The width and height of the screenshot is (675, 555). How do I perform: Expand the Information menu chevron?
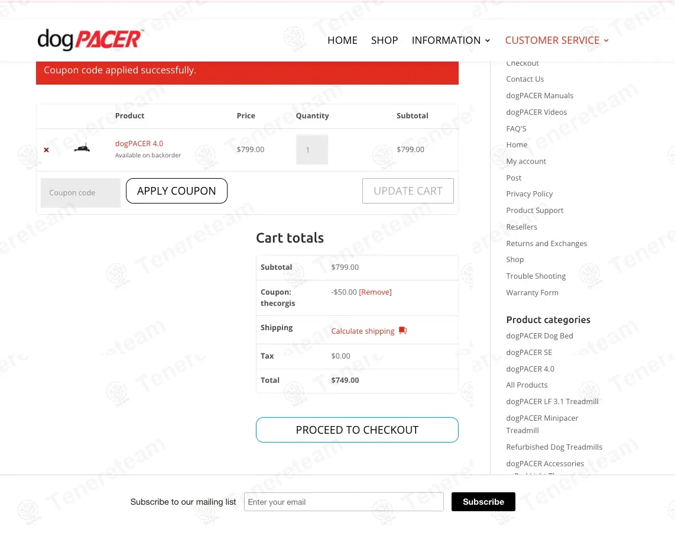[488, 40]
